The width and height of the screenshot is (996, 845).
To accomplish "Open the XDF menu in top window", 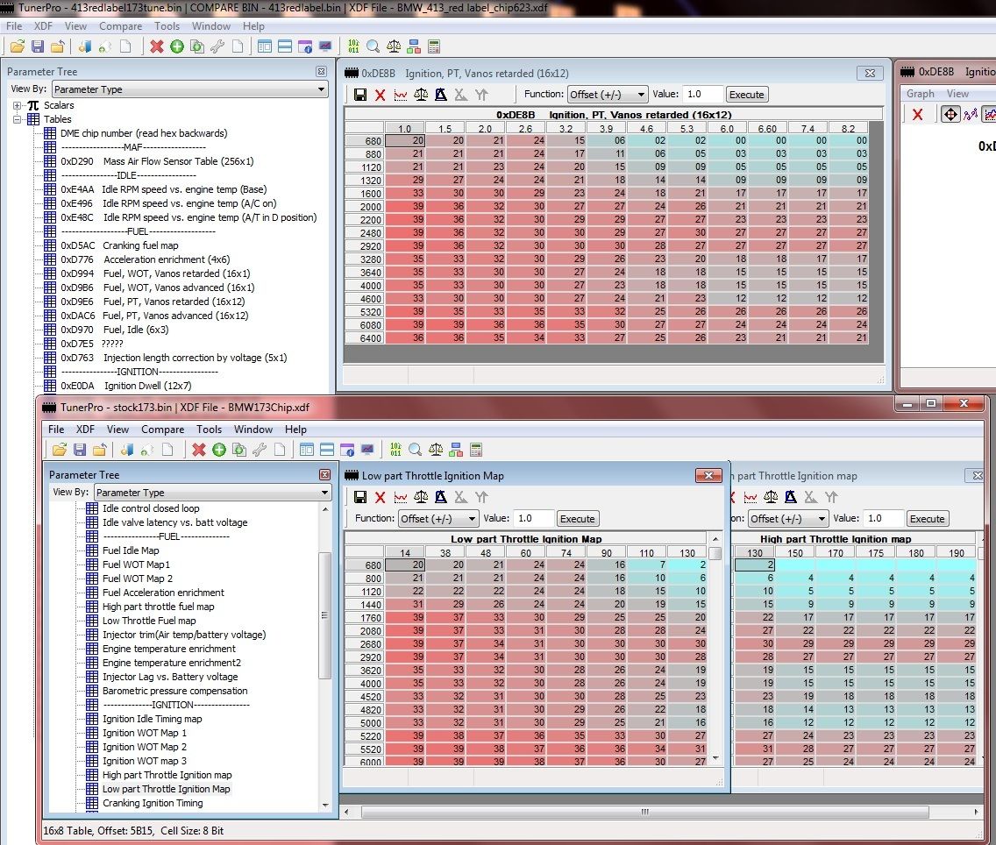I will (43, 26).
